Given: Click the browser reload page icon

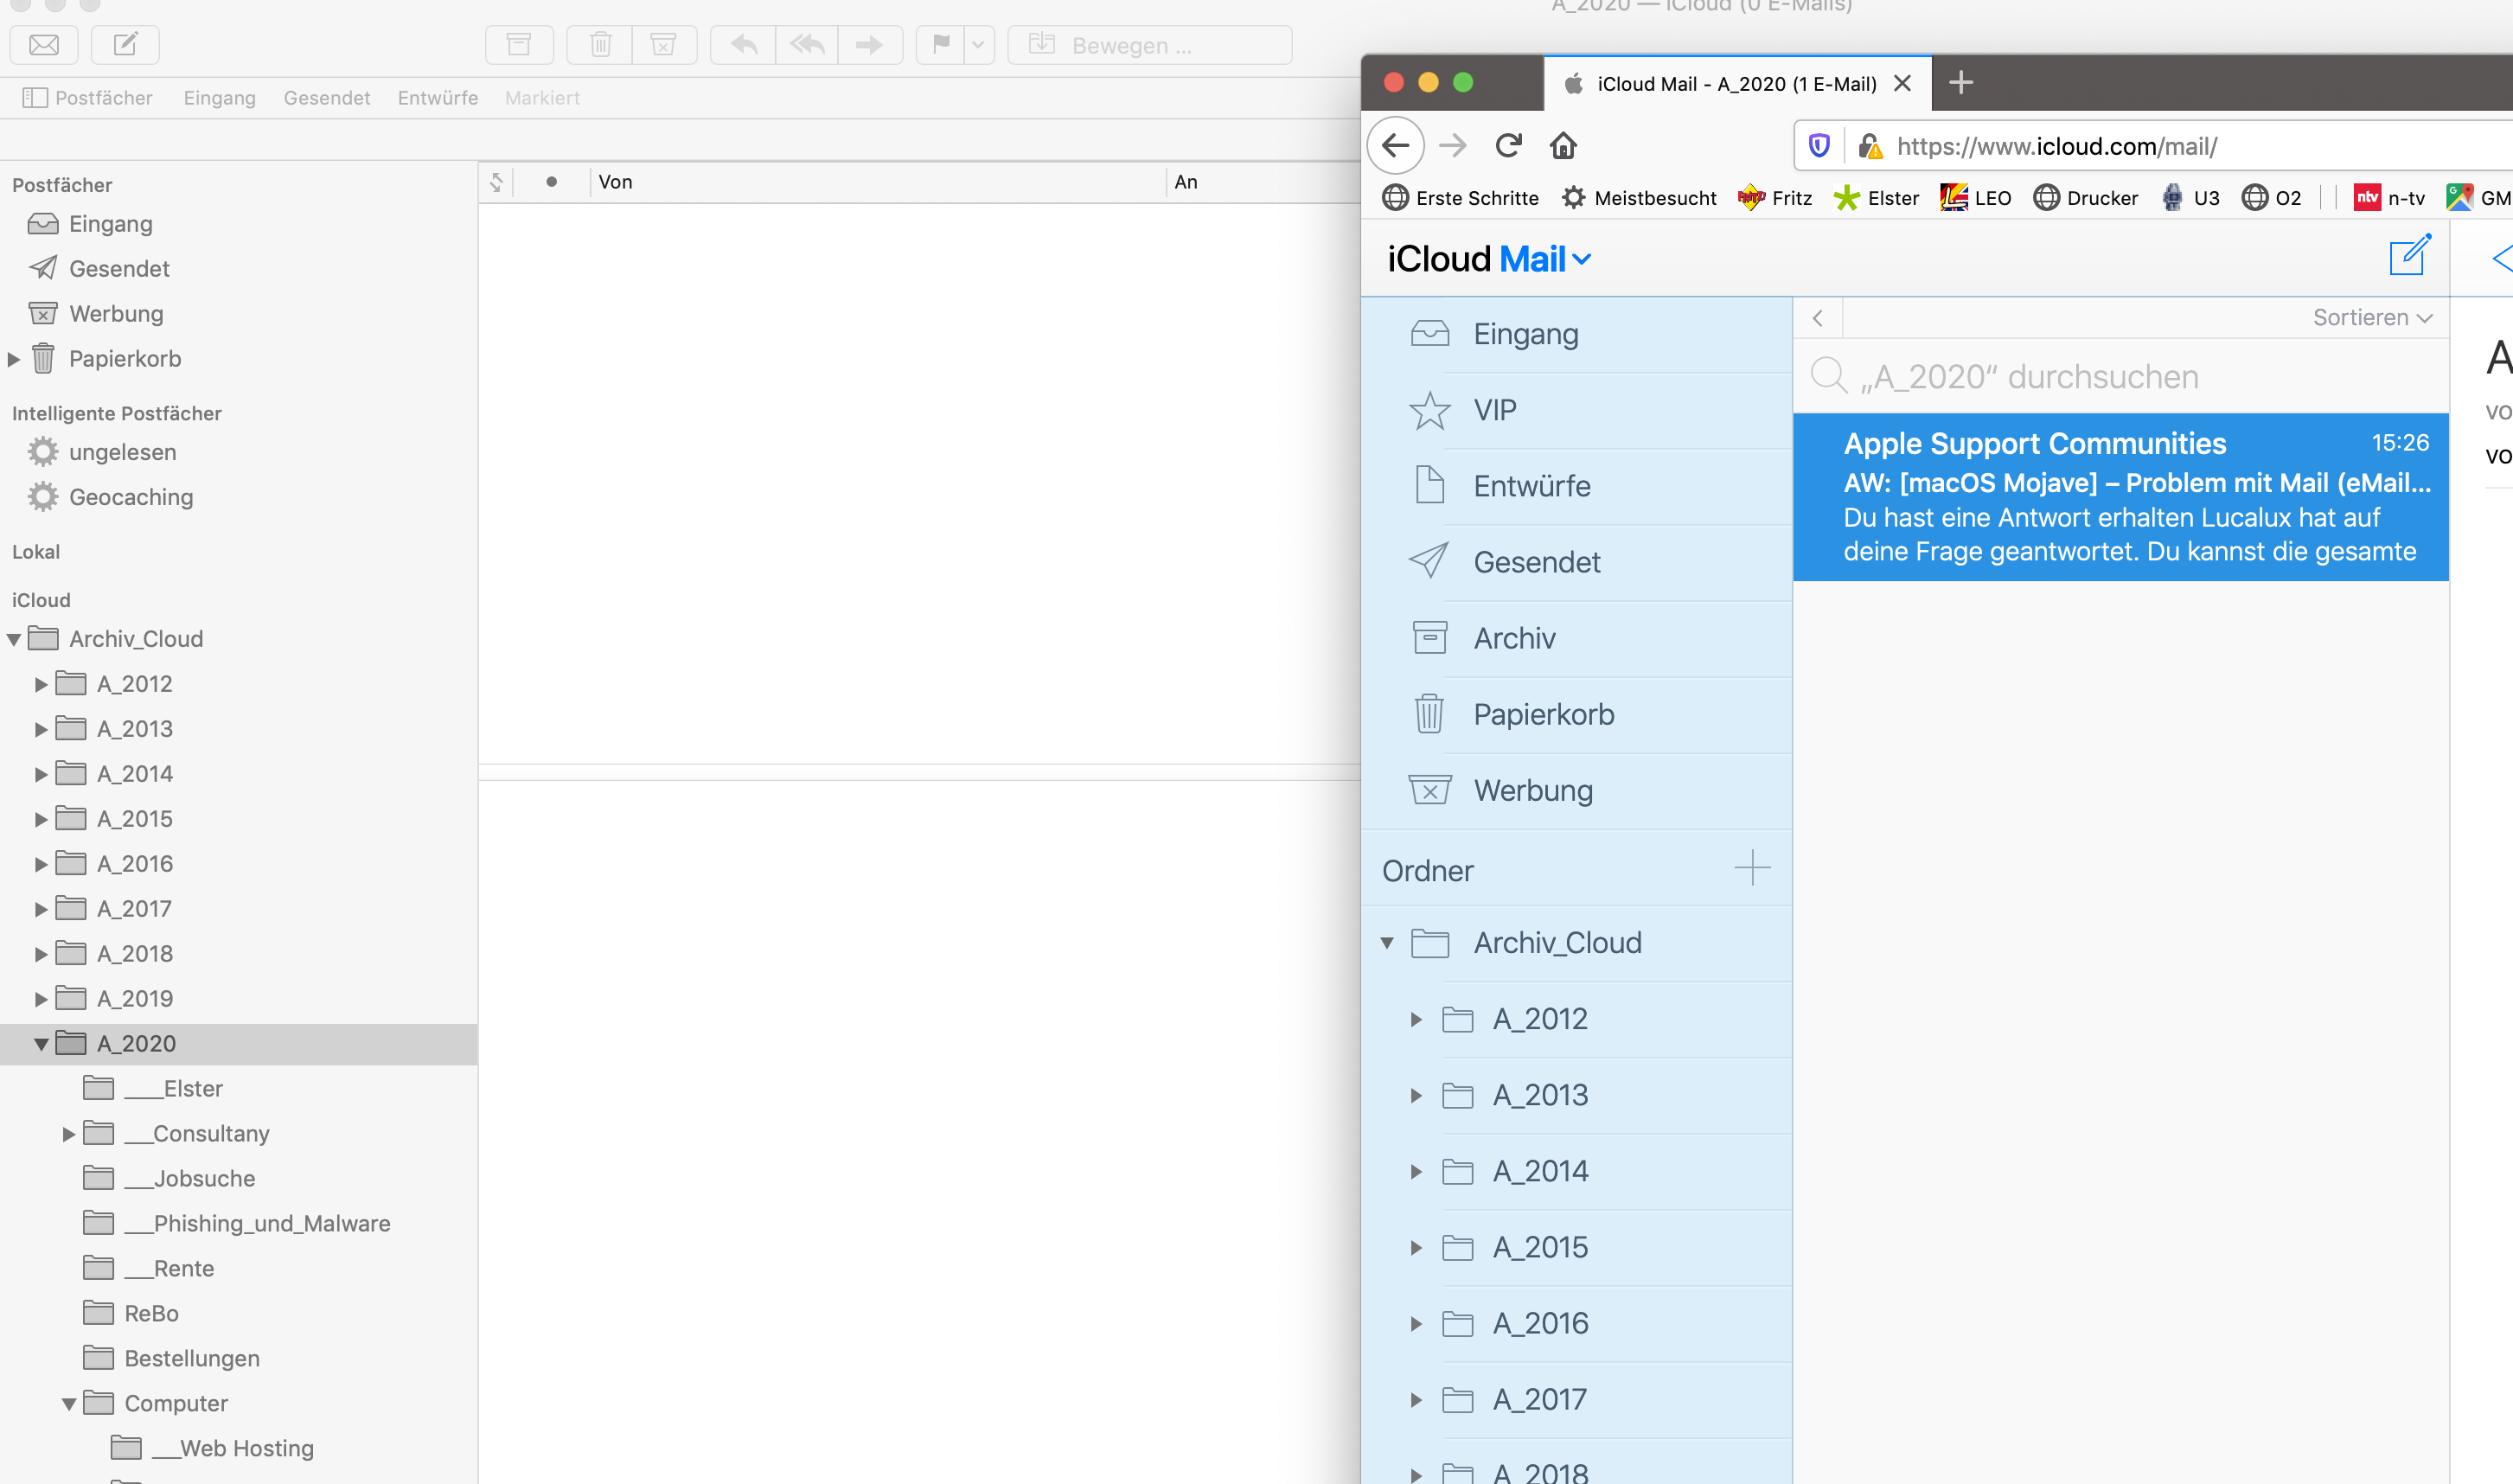Looking at the screenshot, I should 1508,146.
